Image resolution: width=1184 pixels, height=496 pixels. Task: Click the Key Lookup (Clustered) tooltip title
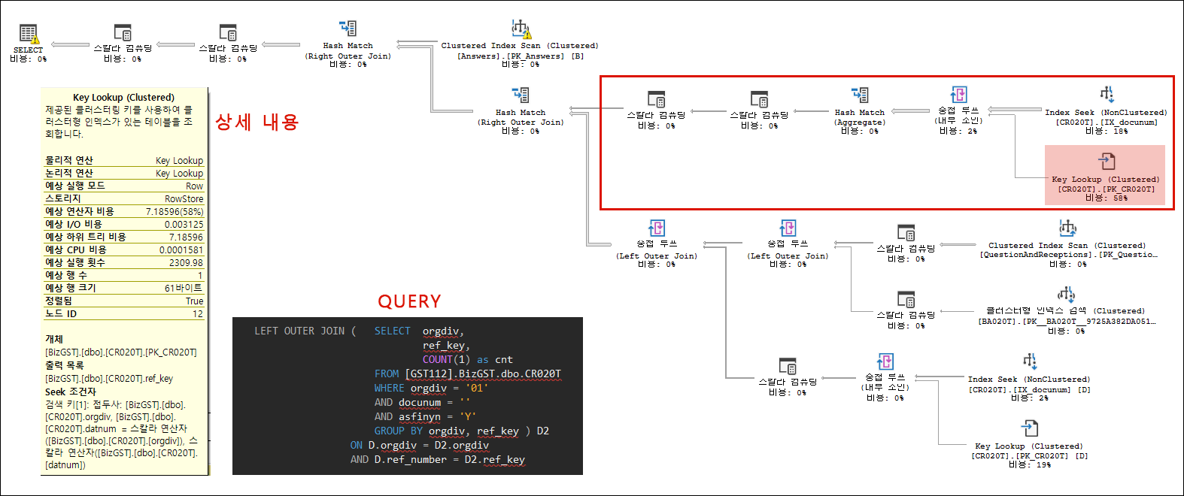pyautogui.click(x=123, y=98)
